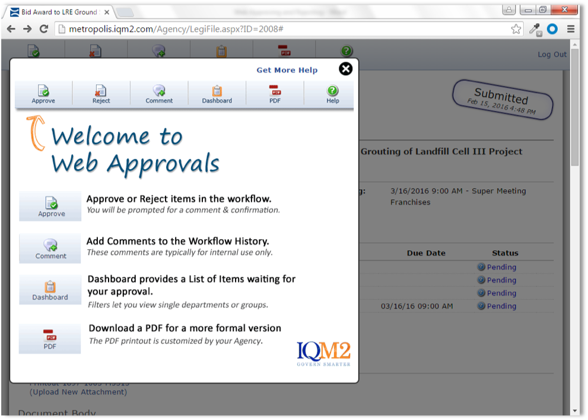Click the Due Date column header
Screen dimensions: 588x420
[x=426, y=253]
